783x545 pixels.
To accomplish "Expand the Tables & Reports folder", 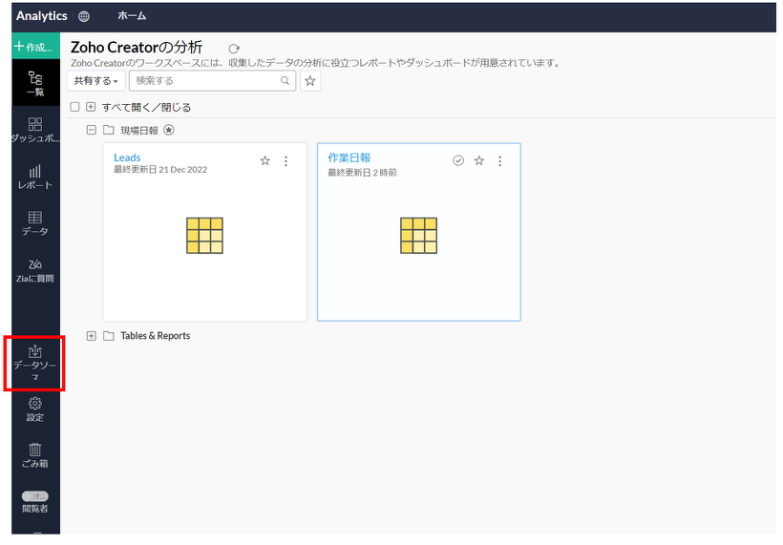I will click(92, 336).
